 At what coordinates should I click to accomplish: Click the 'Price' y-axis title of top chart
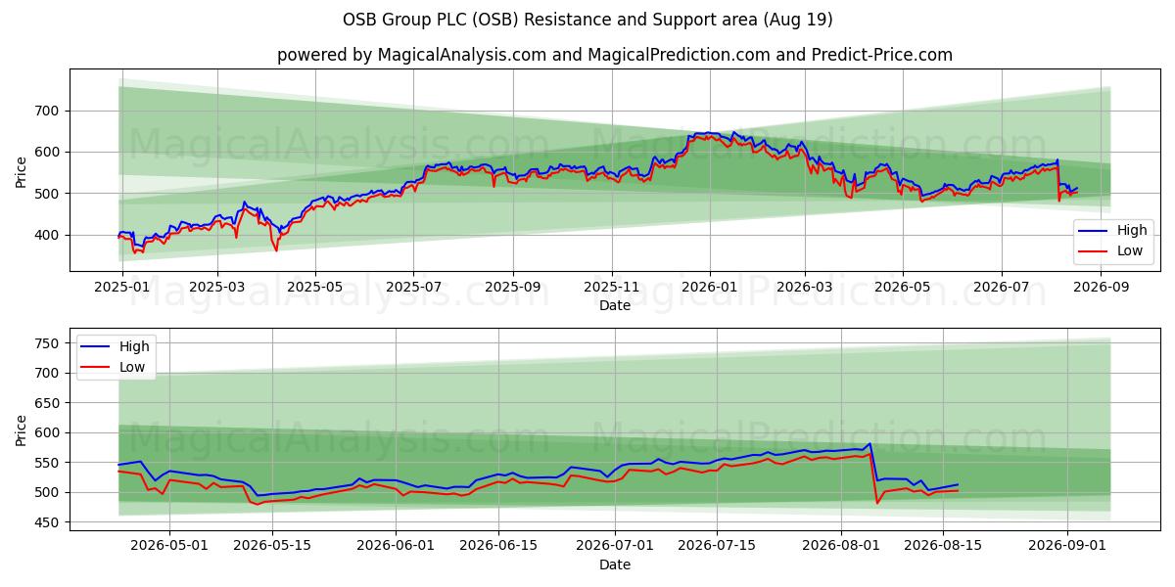(22, 170)
